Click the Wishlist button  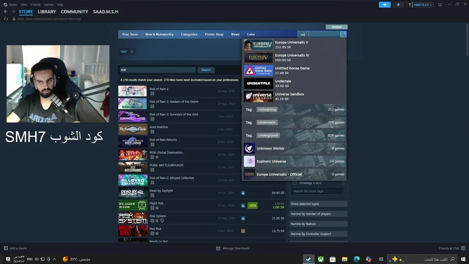pos(337,27)
